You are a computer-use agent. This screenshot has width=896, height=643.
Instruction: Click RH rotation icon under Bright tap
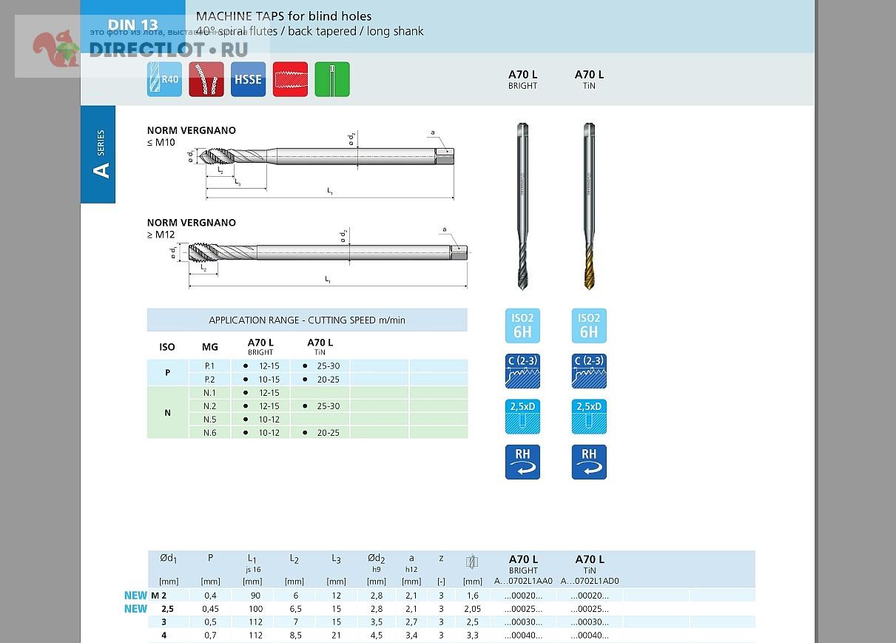point(522,462)
